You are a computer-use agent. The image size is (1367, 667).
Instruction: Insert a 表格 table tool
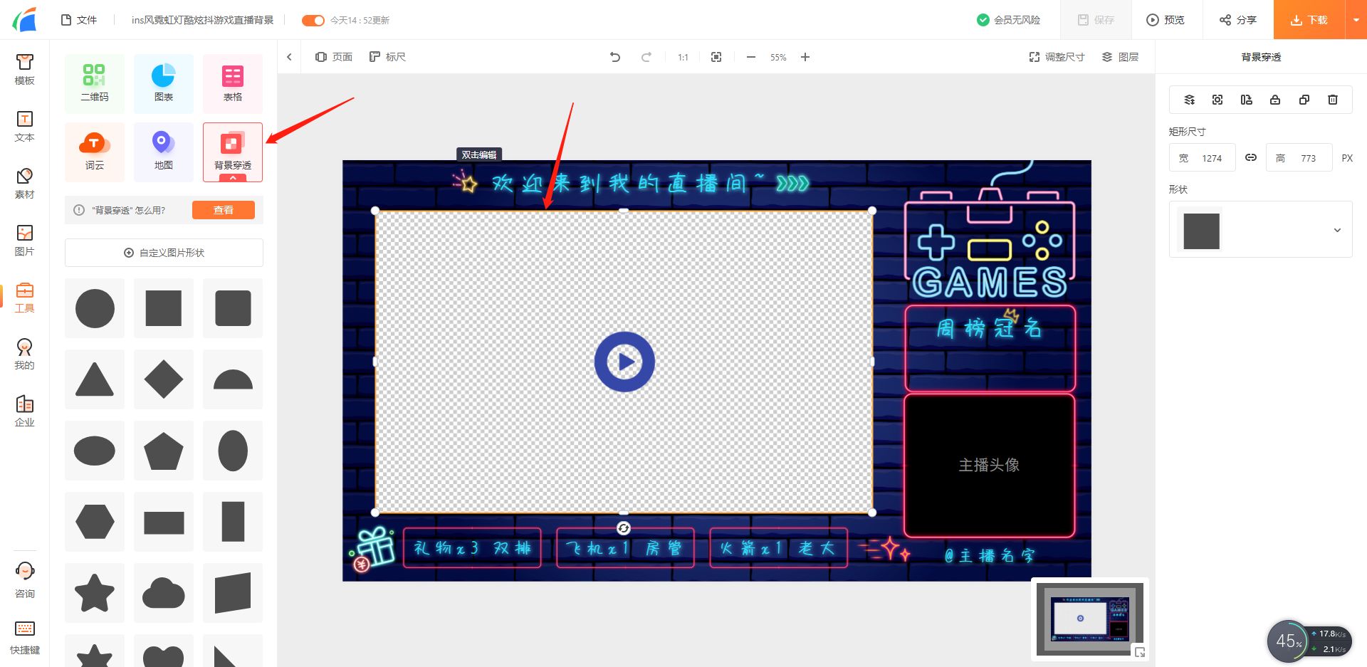233,83
